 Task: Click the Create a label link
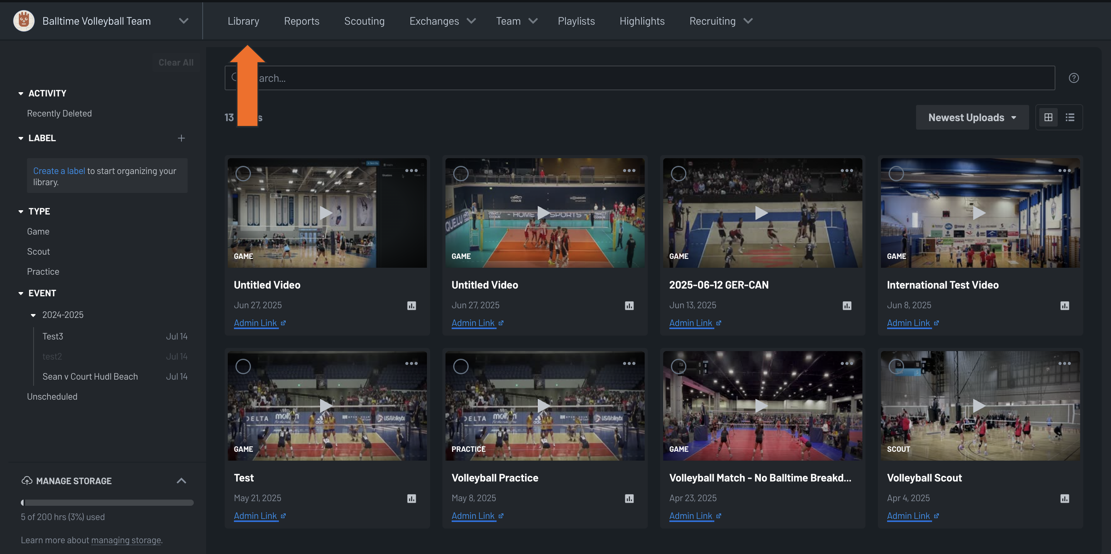[59, 171]
